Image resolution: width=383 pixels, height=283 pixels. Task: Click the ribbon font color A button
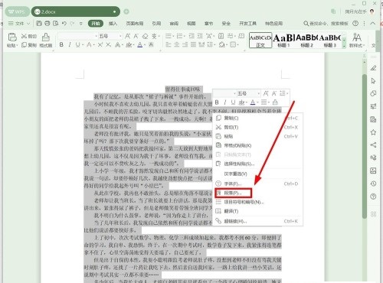click(x=140, y=45)
